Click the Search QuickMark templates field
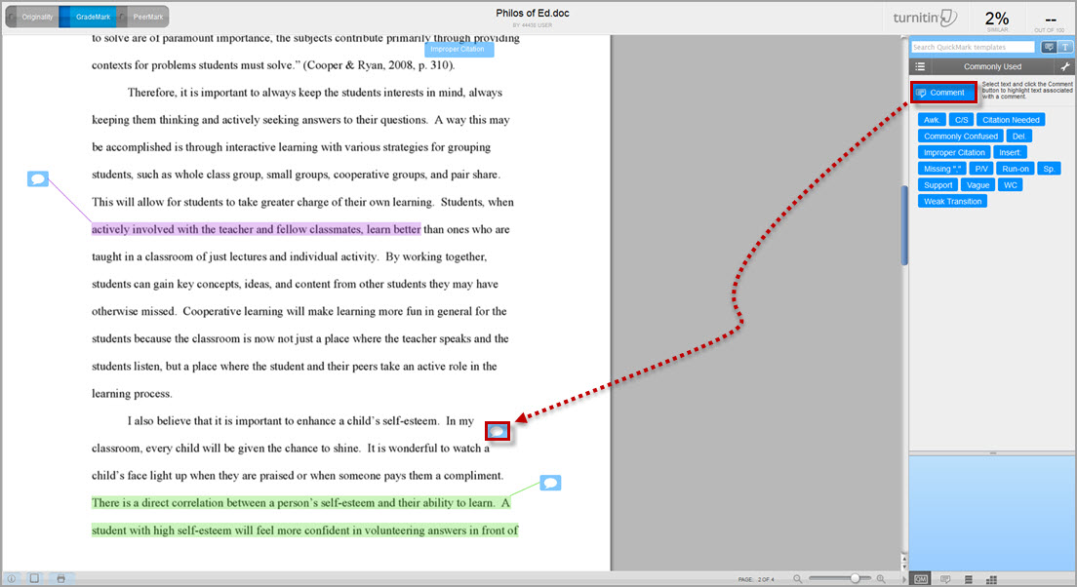Screen dimensions: 1077x587 coord(973,47)
